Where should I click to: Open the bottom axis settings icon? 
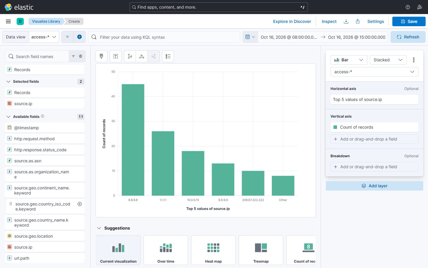point(142,56)
